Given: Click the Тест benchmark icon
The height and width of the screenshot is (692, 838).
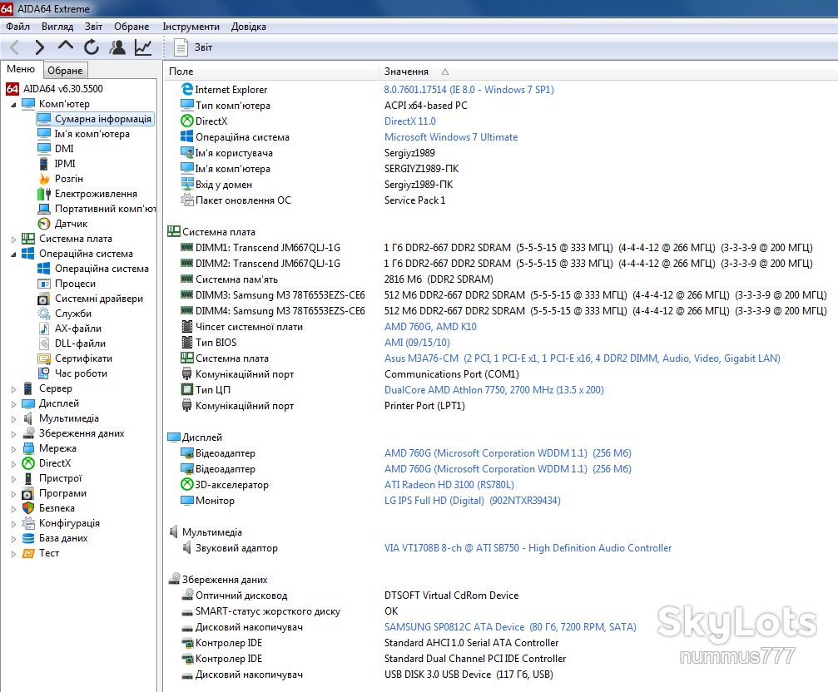Looking at the screenshot, I should tap(28, 553).
